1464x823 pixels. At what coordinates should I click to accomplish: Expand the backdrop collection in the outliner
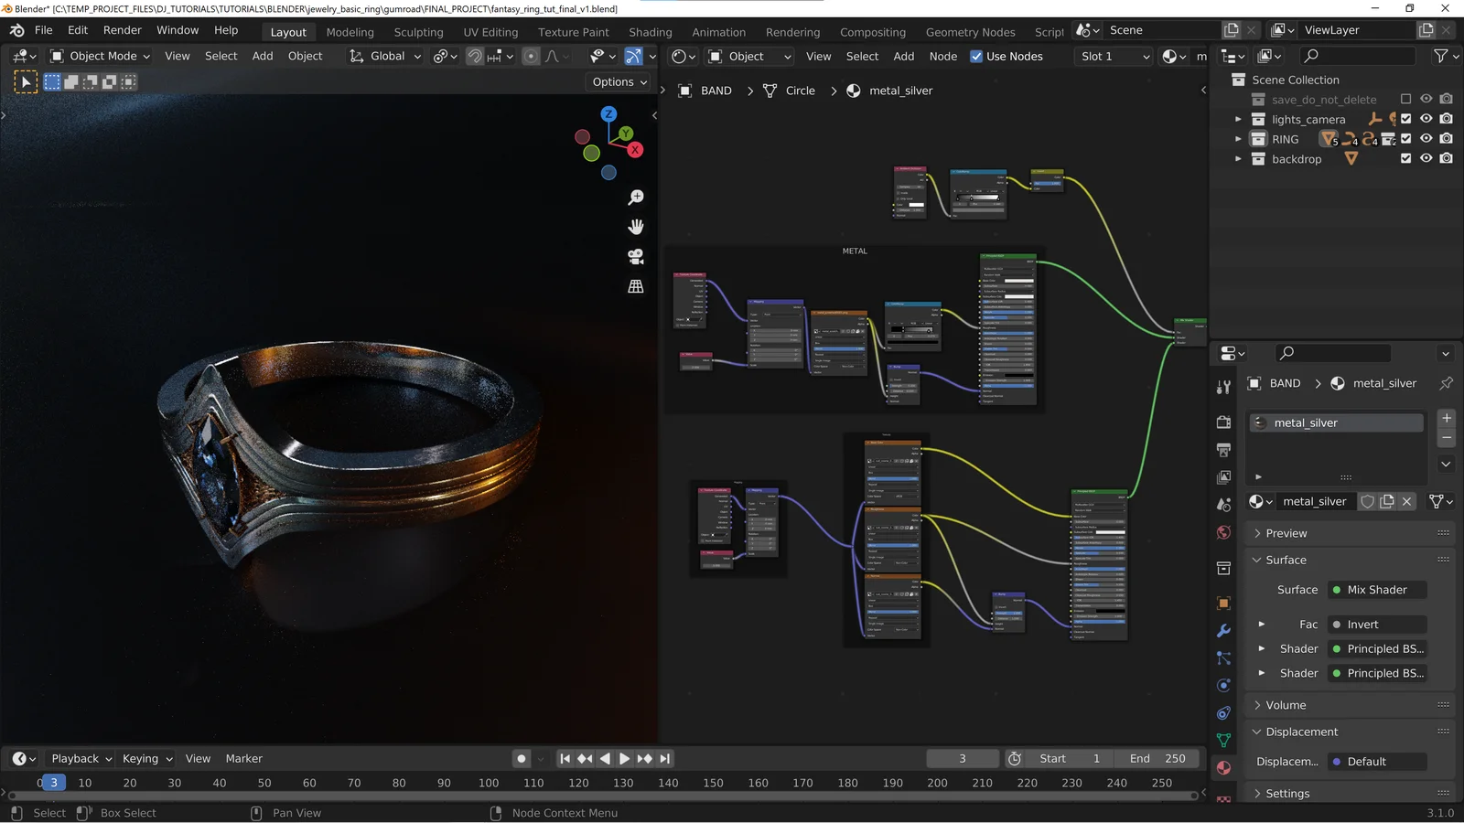click(x=1240, y=158)
